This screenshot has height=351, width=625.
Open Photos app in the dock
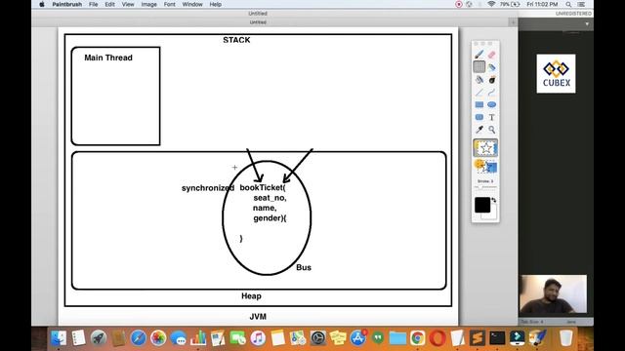coord(158,338)
